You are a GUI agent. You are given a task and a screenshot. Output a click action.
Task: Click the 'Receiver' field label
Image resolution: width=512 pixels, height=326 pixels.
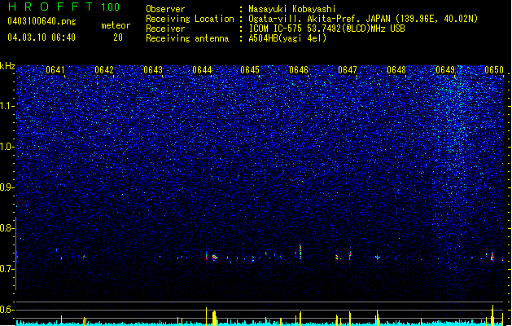coord(165,29)
